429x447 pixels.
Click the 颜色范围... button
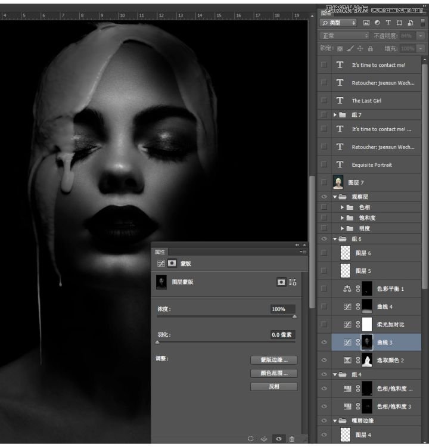click(x=274, y=373)
